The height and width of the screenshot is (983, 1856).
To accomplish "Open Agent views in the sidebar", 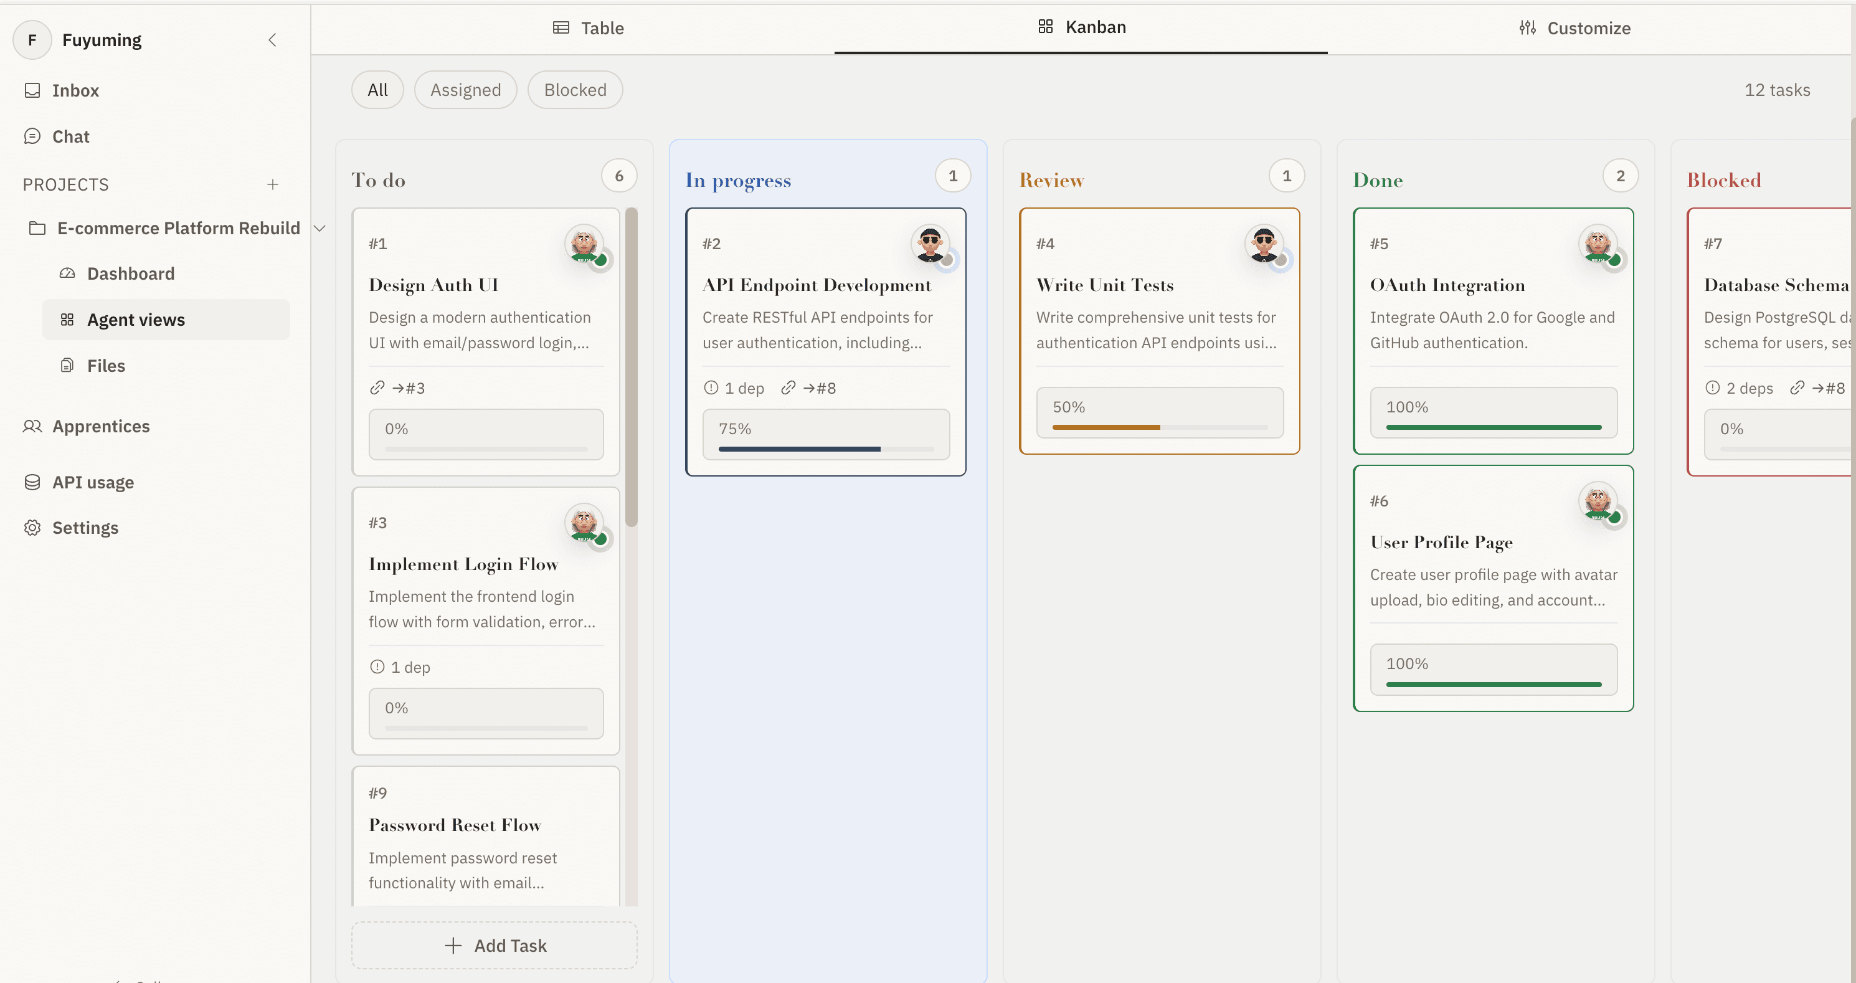I will point(166,320).
